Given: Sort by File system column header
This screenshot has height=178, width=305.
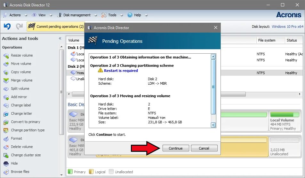Looking at the screenshot, I should [270, 40].
